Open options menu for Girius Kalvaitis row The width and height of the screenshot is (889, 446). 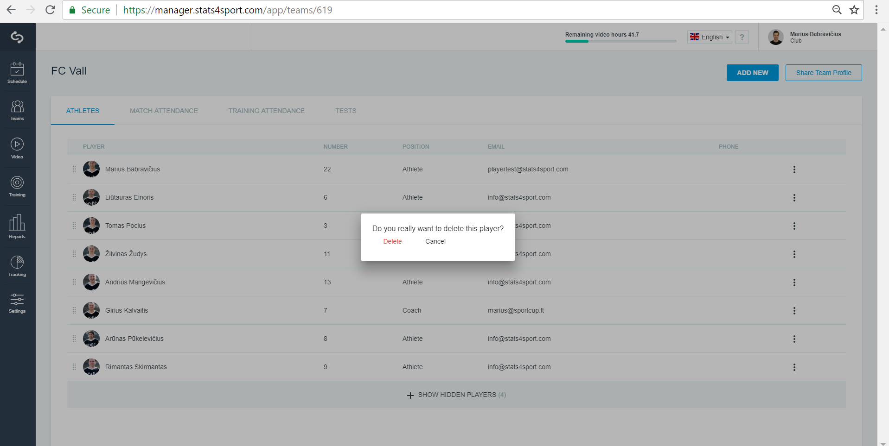coord(794,311)
